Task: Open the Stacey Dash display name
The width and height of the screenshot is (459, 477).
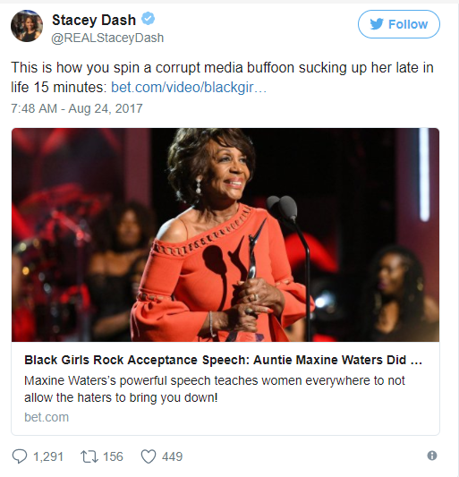Action: click(x=94, y=20)
